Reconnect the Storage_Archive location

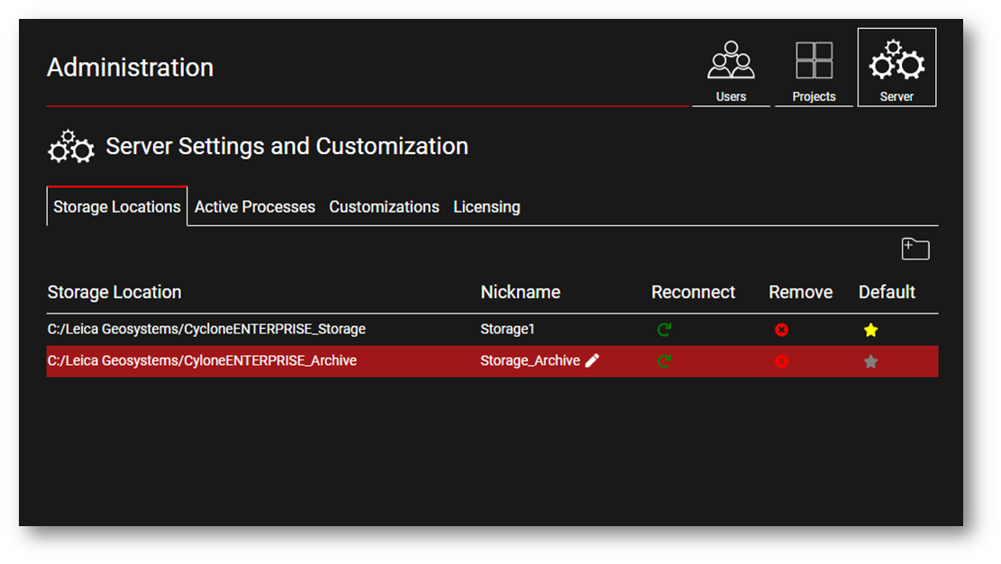[664, 361]
